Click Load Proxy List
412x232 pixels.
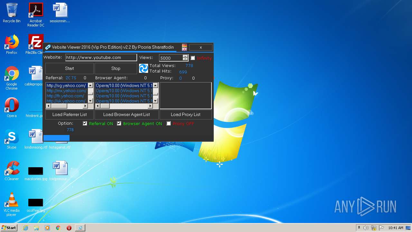(x=186, y=114)
